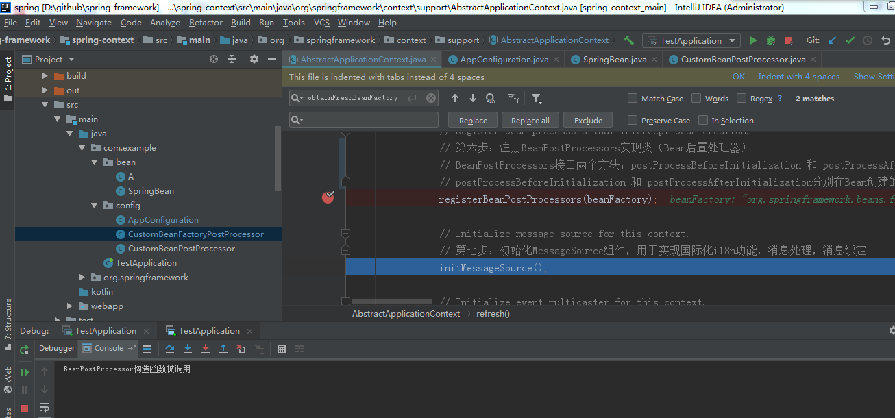Open Git history with the clock icon

pyautogui.click(x=868, y=40)
